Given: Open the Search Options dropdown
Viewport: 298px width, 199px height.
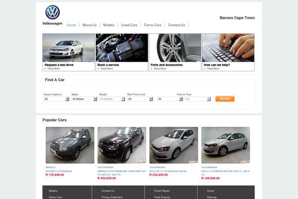Looking at the screenshot, I should click(x=57, y=99).
